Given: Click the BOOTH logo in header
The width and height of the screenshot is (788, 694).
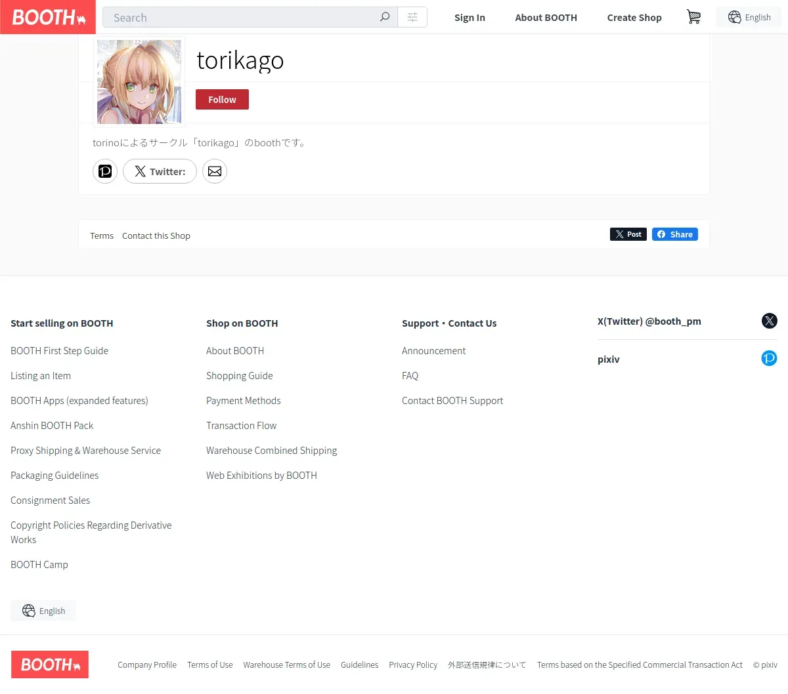Looking at the screenshot, I should (x=48, y=17).
